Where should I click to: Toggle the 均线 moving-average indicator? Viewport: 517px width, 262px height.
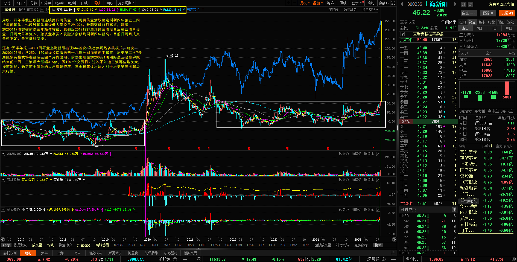[x=50, y=245]
